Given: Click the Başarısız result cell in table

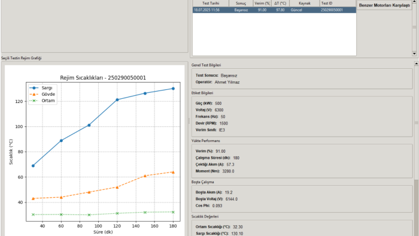Looking at the screenshot, I should pyautogui.click(x=241, y=10).
